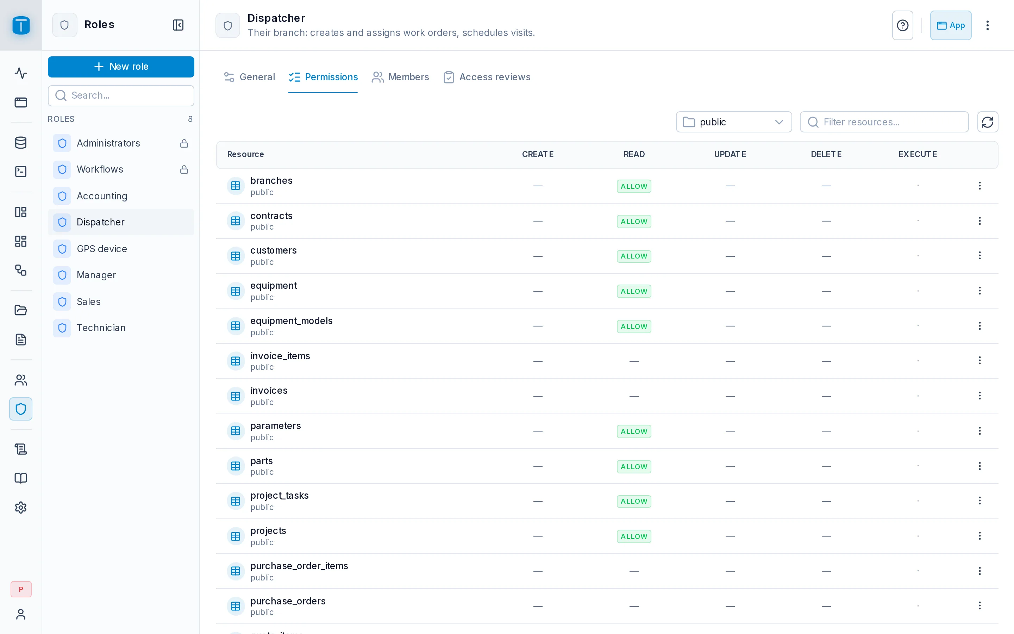
Task: Collapse the Roles sidebar panel
Action: coord(178,25)
